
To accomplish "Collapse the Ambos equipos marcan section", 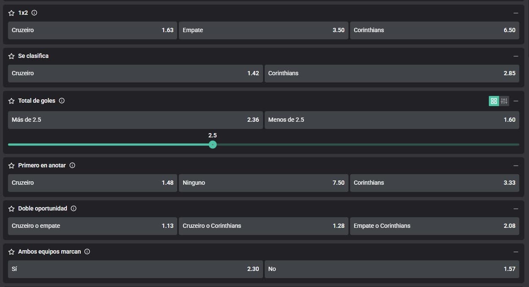I will (515, 252).
